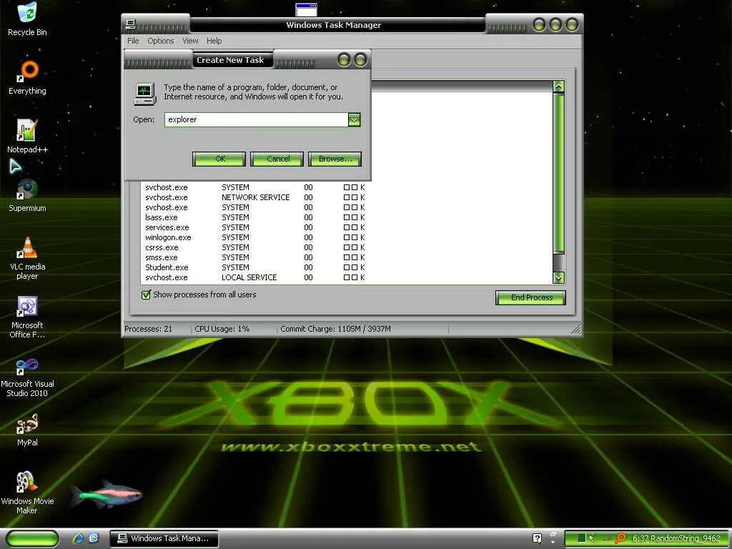Select the services.exe process row
732x549 pixels.
pyautogui.click(x=254, y=227)
